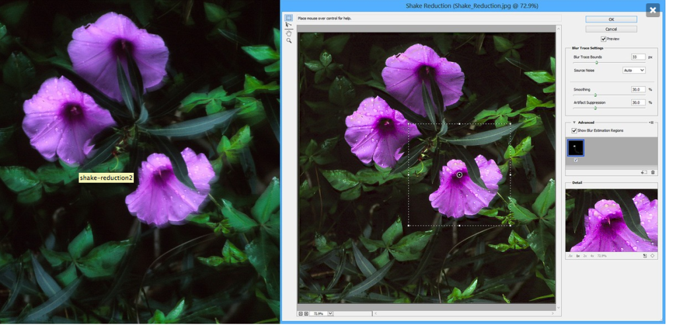Select the Hand tool

pos(288,33)
